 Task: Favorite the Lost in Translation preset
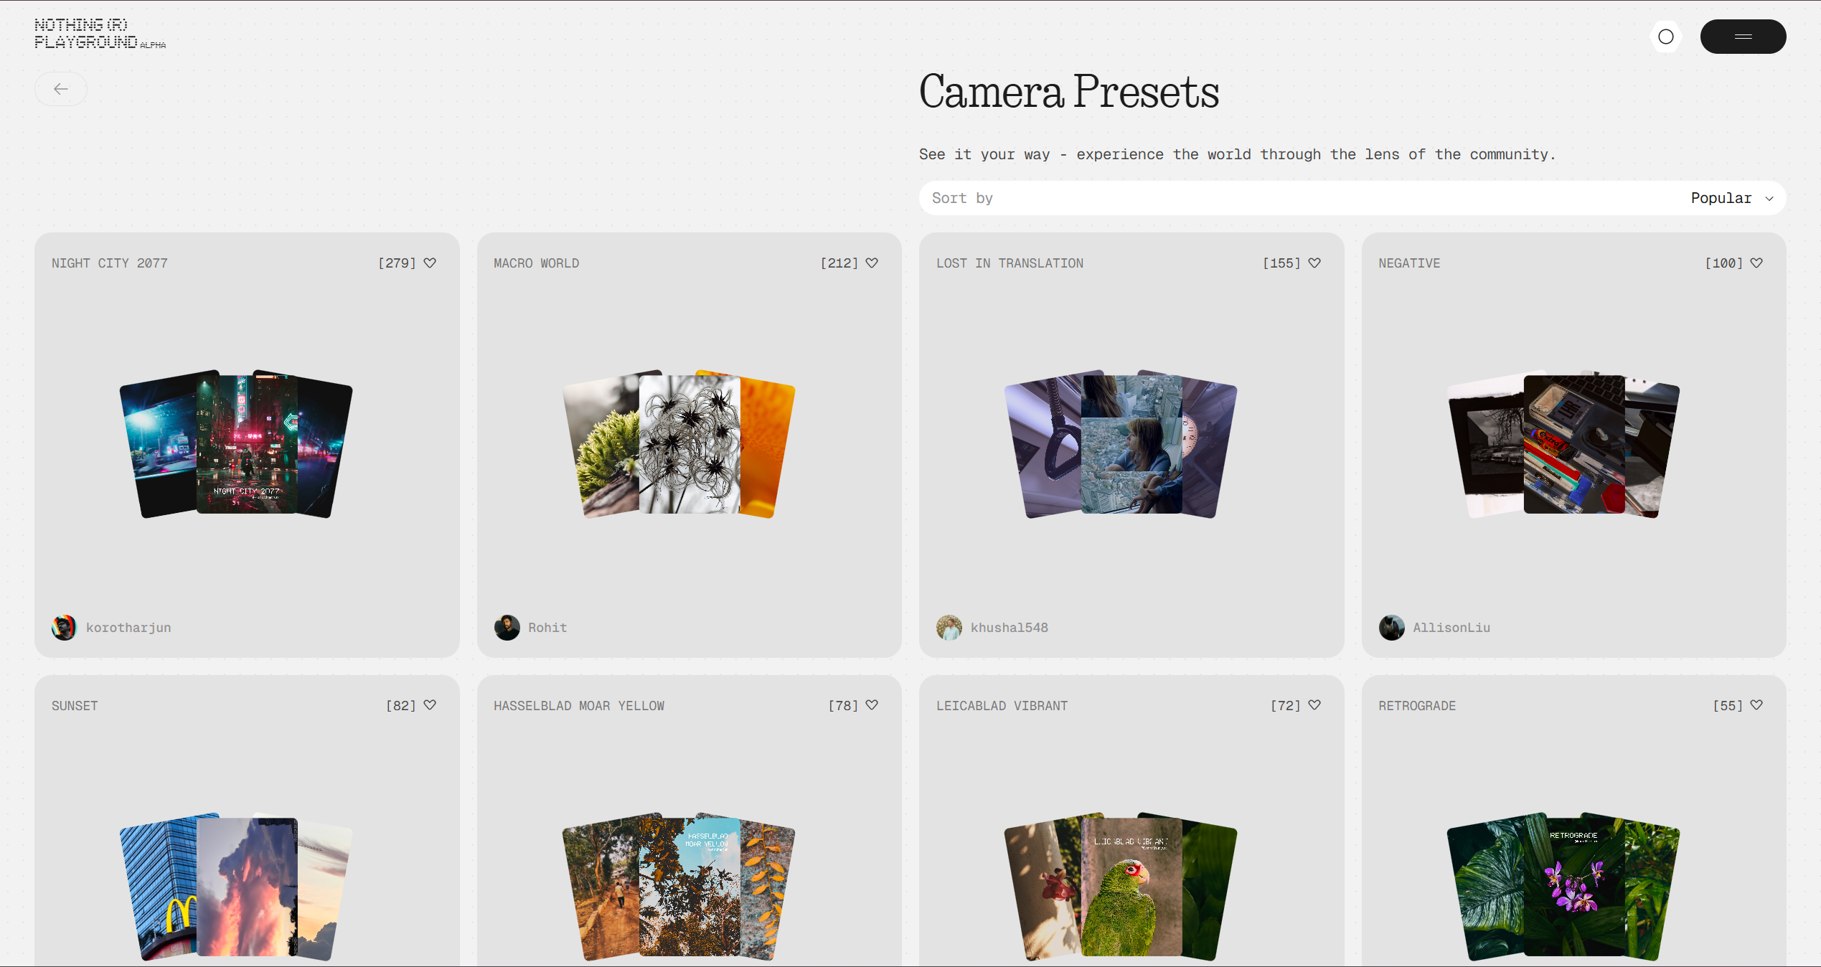click(x=1314, y=263)
